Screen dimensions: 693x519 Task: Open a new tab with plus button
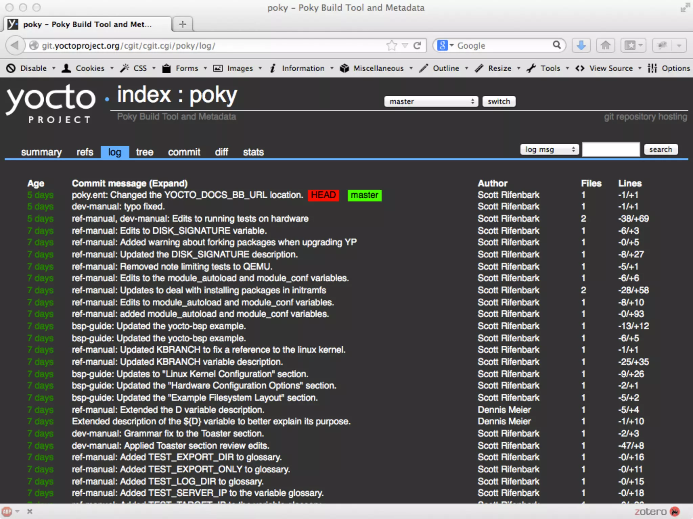pyautogui.click(x=182, y=24)
